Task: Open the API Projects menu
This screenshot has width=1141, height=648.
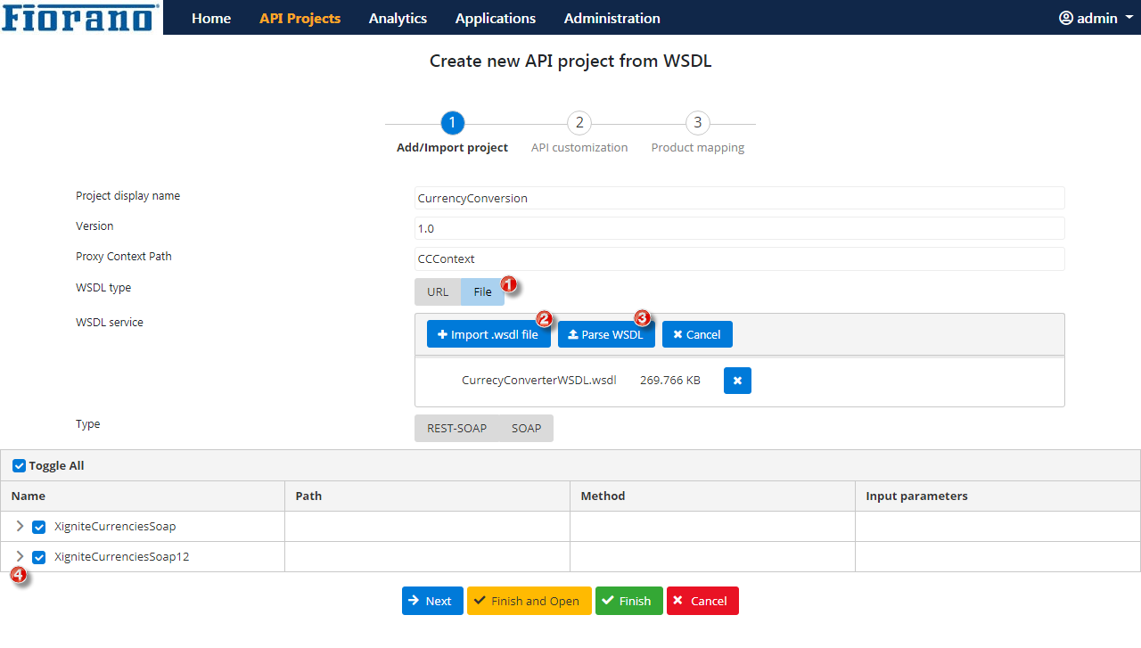Action: coord(300,18)
